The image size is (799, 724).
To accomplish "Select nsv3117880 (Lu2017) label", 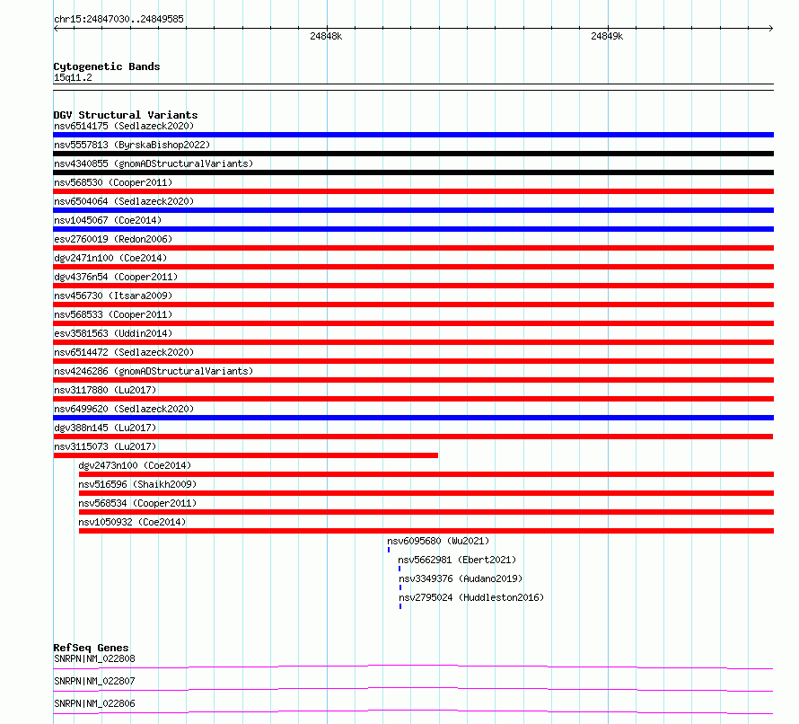I will tap(105, 390).
